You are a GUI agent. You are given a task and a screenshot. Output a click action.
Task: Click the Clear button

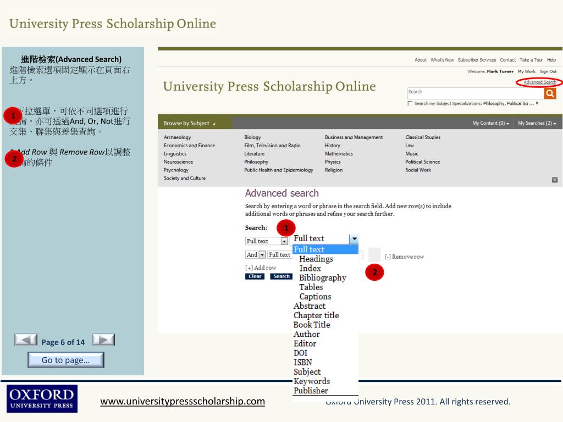(255, 276)
